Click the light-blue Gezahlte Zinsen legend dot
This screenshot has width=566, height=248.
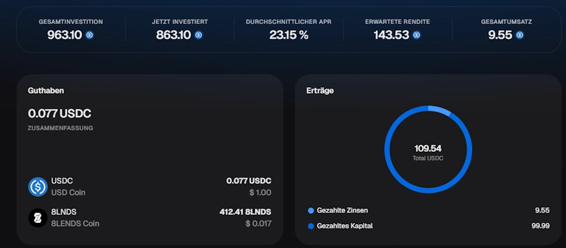click(310, 211)
